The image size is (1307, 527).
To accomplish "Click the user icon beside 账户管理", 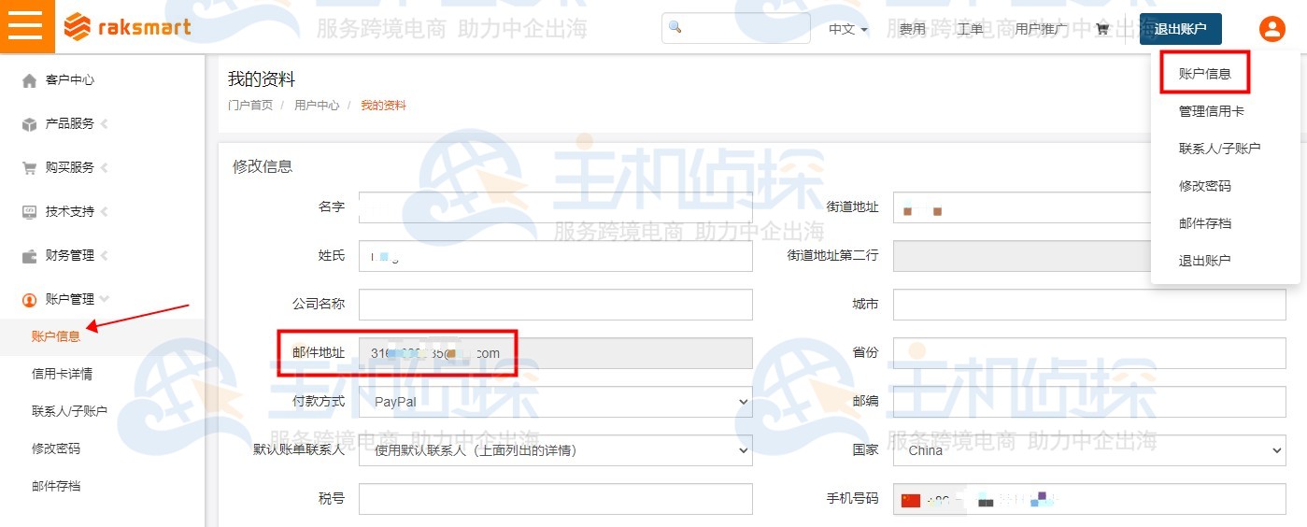I will [x=29, y=300].
